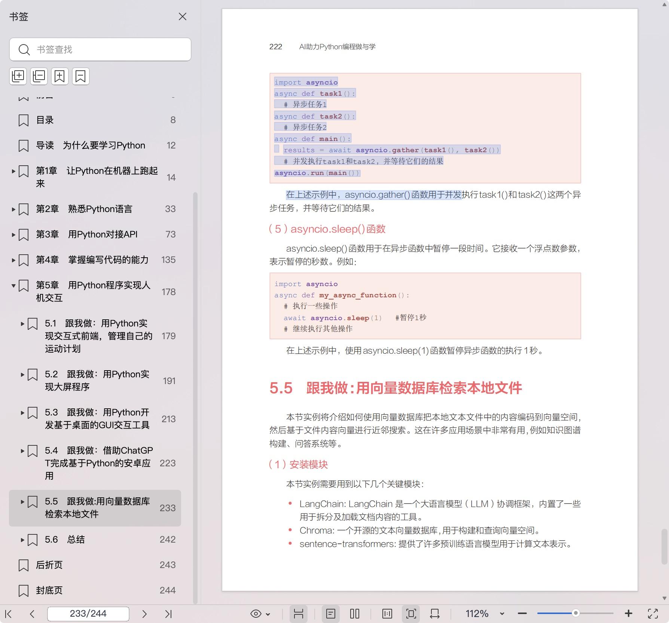This screenshot has width=669, height=623.
Task: Click the page number field 233/244
Action: 88,614
